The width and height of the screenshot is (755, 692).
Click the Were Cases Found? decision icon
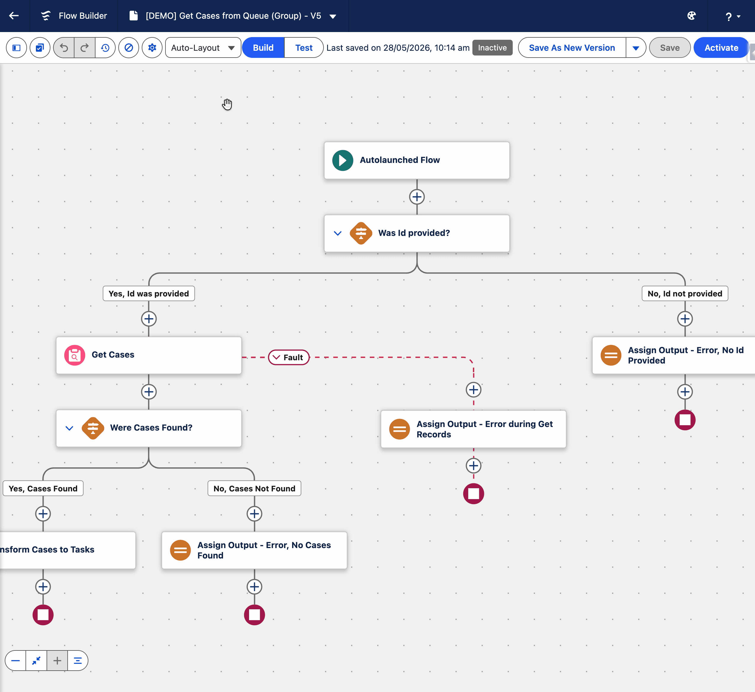[93, 428]
